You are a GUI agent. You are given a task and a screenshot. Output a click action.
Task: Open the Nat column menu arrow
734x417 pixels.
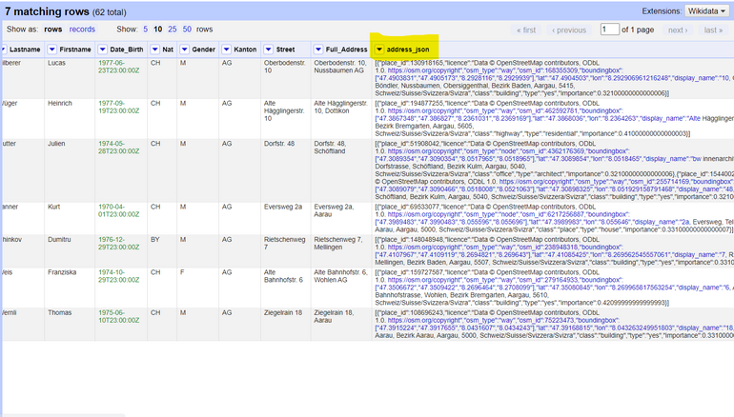(x=155, y=48)
